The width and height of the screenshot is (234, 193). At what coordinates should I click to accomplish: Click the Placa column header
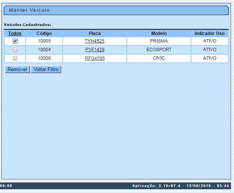tap(94, 33)
